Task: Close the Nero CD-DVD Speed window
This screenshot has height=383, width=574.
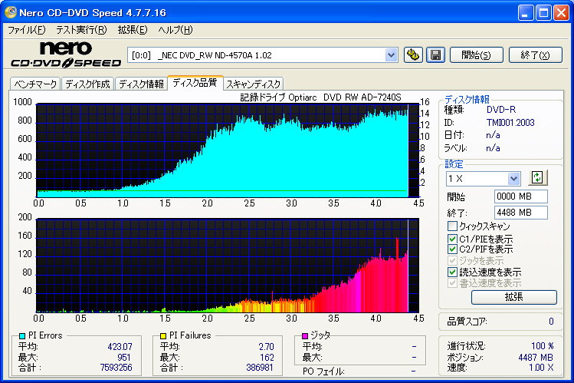Action: pyautogui.click(x=561, y=13)
